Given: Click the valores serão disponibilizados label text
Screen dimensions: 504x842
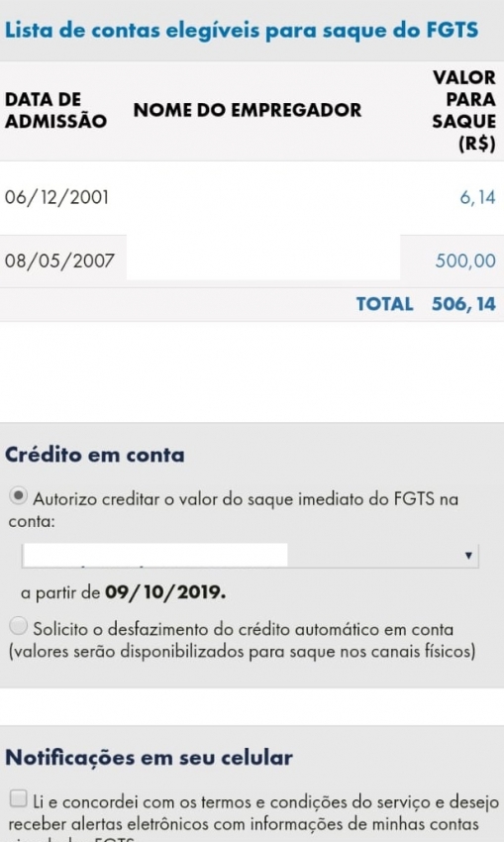Looking at the screenshot, I should point(242,652).
